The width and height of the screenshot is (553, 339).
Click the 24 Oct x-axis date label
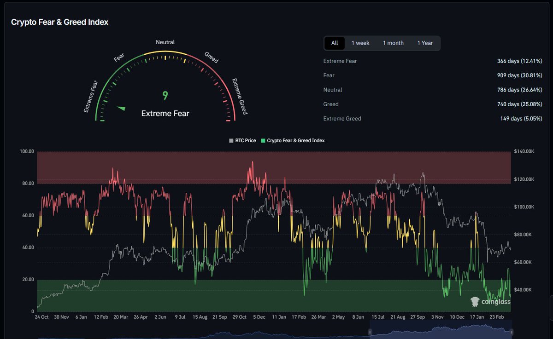[41, 317]
